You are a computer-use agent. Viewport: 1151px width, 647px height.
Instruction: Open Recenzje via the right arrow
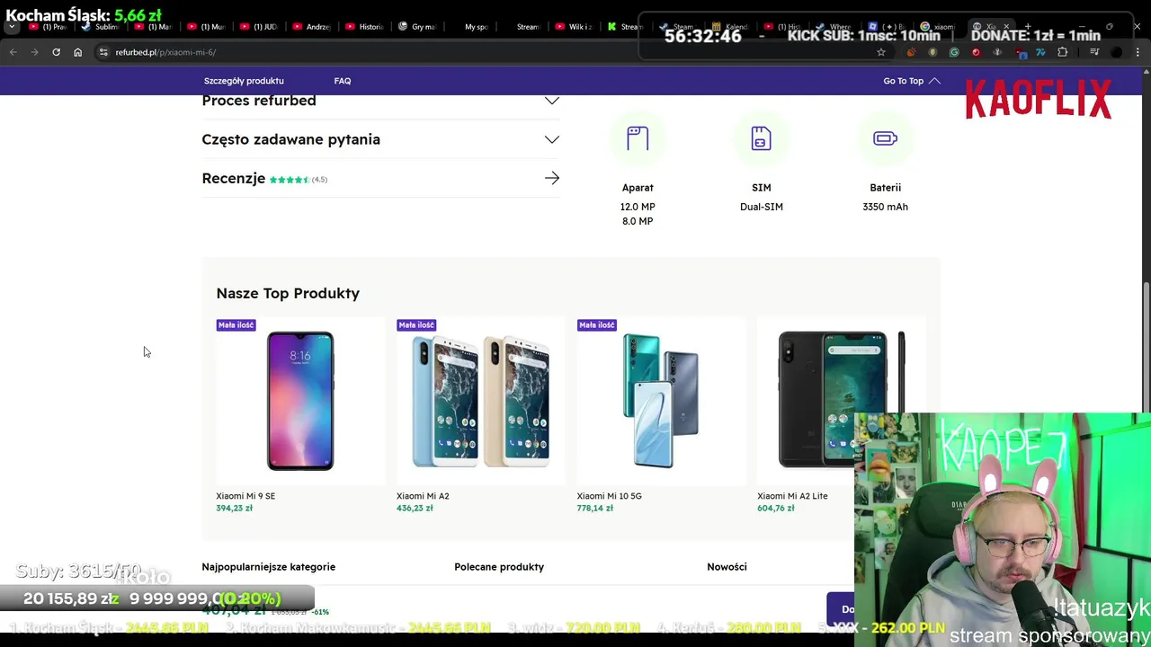point(552,178)
